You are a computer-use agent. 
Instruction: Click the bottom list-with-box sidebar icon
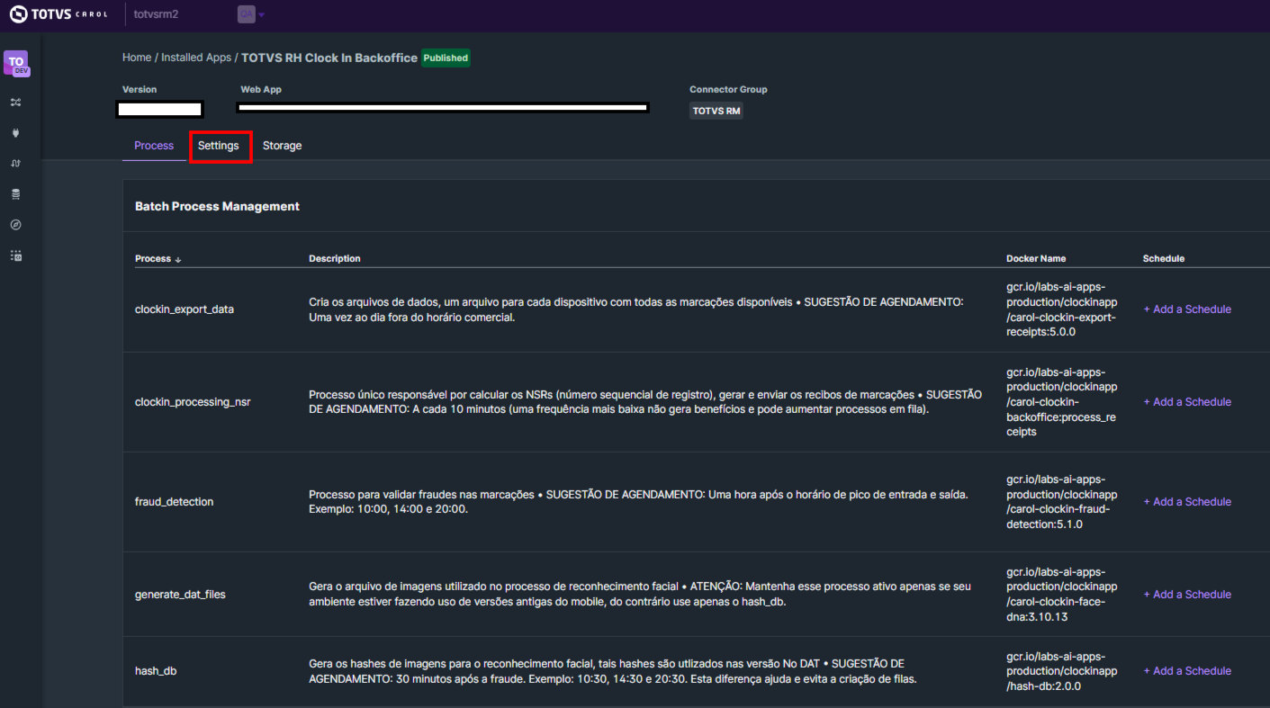[x=15, y=255]
